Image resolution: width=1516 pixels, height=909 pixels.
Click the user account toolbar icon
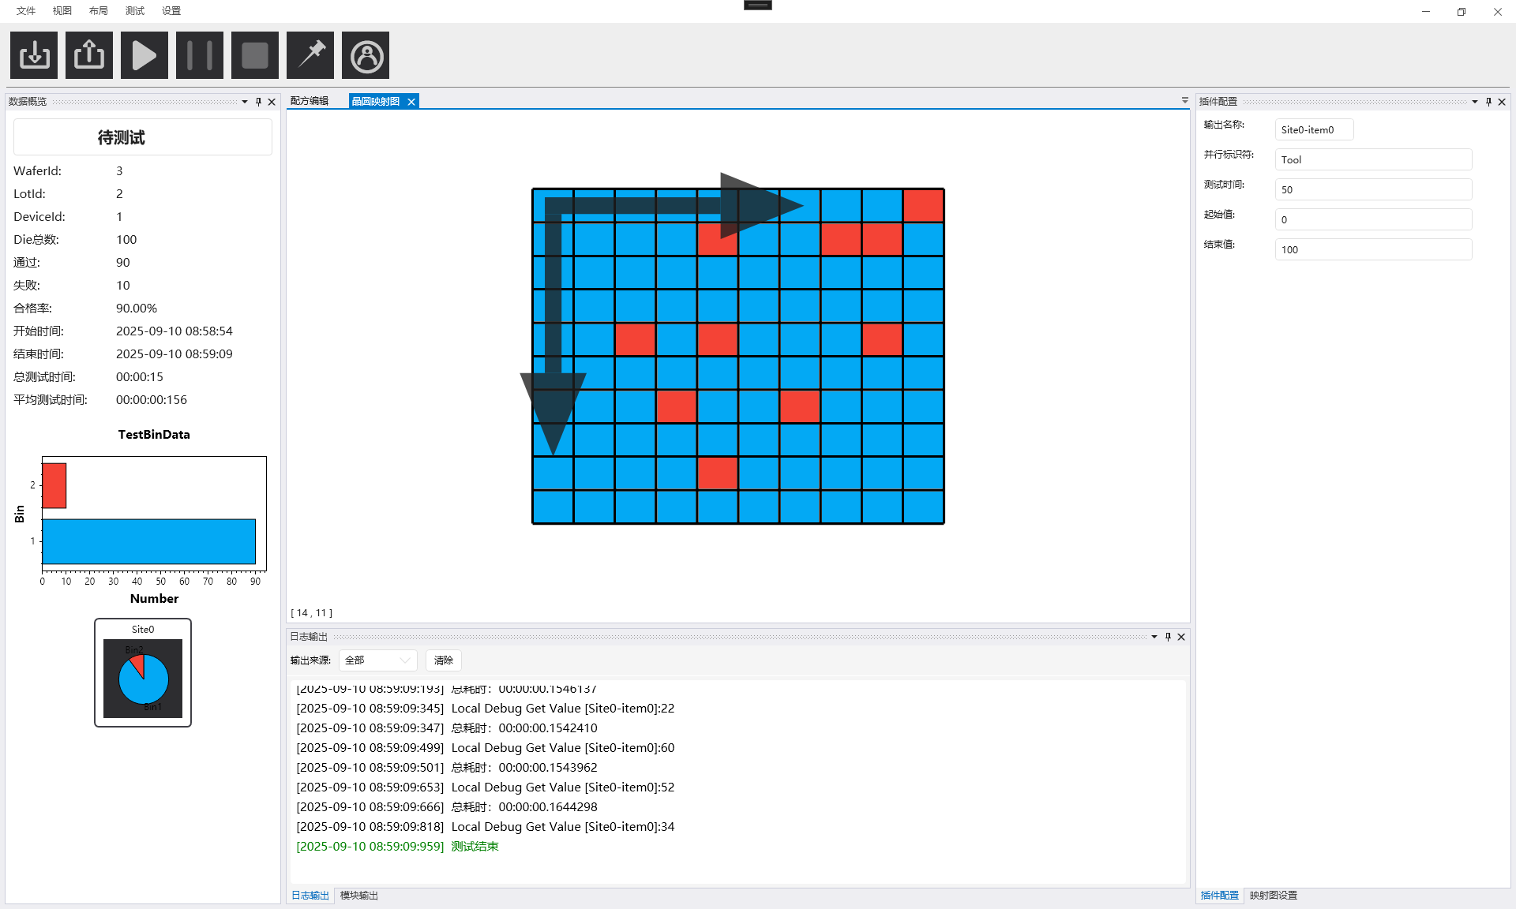[x=366, y=55]
